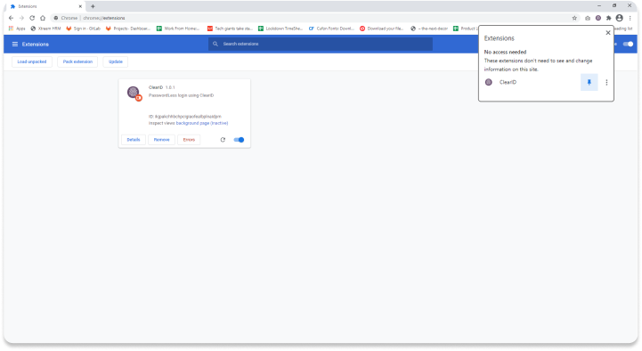Click the Update button
Viewport: 642px width, 351px height.
pyautogui.click(x=116, y=61)
